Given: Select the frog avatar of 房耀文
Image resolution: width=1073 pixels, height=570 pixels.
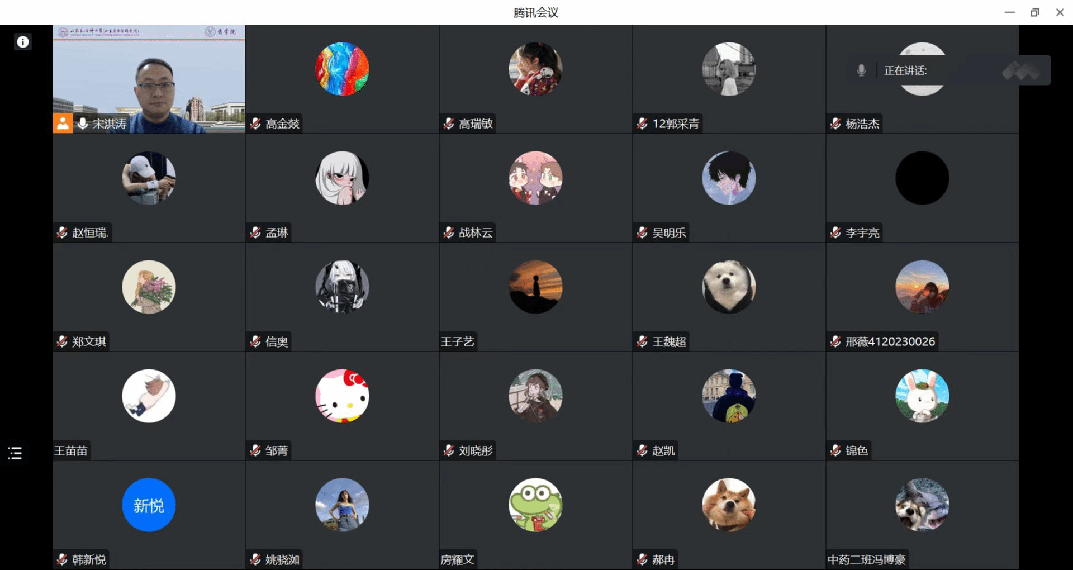Looking at the screenshot, I should tap(535, 505).
